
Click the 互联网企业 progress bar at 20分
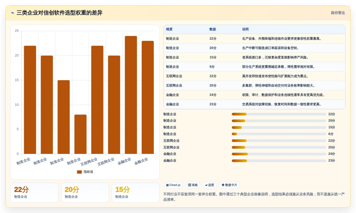[279, 147]
